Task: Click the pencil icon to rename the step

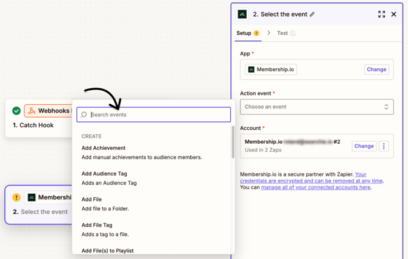Action: (x=312, y=14)
